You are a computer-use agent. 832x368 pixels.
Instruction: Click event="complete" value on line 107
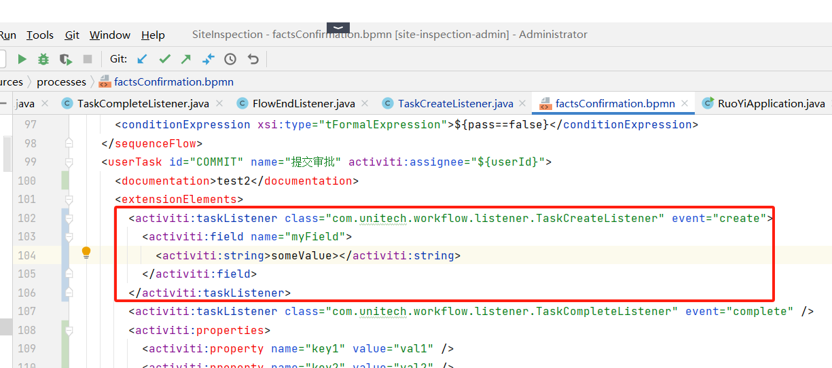(x=760, y=311)
